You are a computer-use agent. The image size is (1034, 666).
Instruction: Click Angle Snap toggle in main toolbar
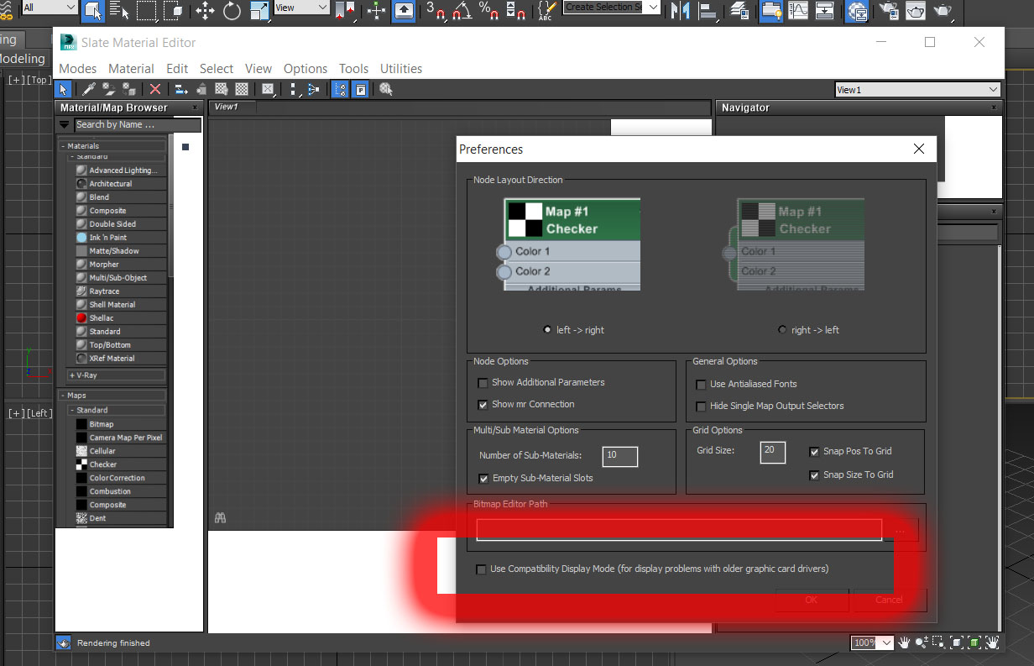[462, 11]
